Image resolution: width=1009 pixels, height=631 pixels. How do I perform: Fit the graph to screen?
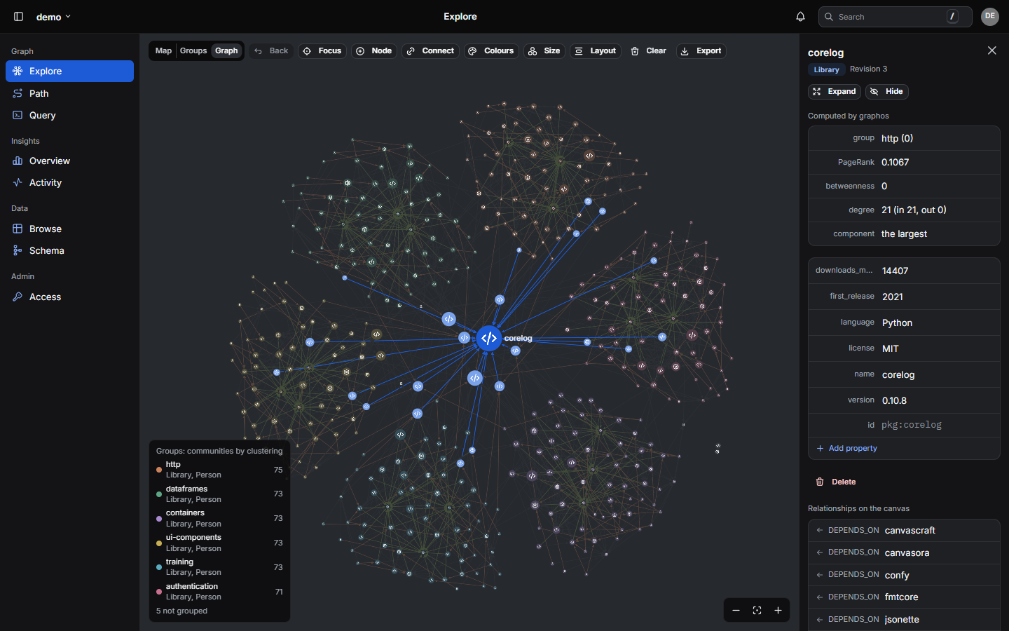click(757, 611)
